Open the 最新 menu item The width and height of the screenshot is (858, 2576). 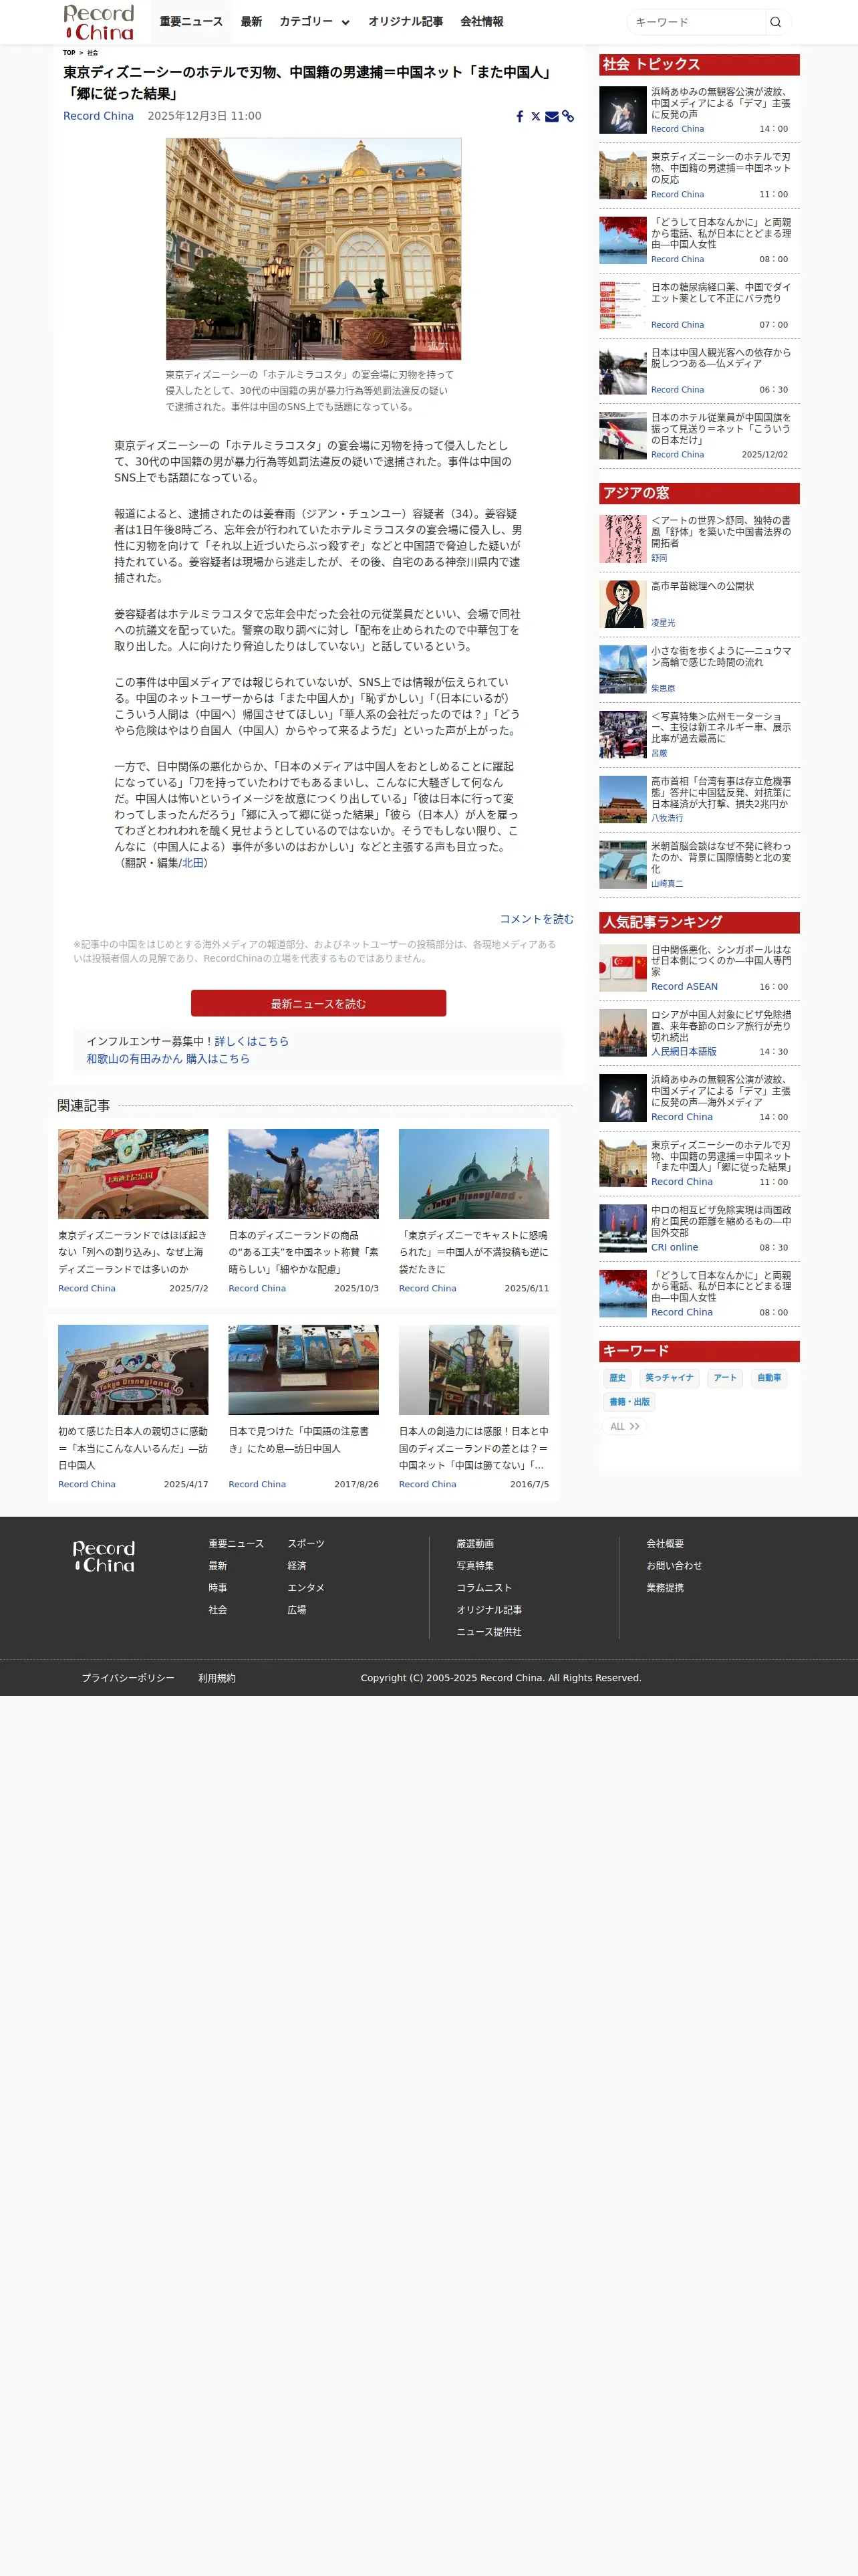(251, 22)
